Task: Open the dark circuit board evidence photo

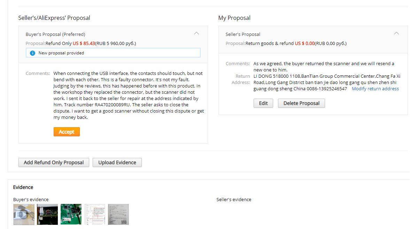Action: coord(47,214)
